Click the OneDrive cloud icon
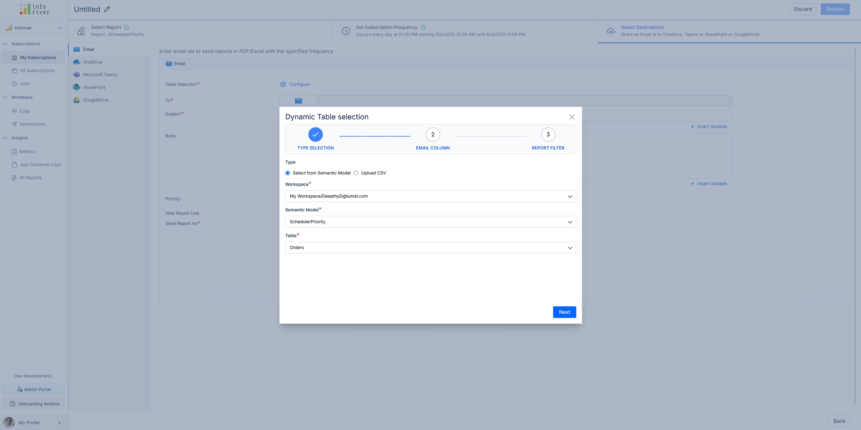 coord(77,62)
